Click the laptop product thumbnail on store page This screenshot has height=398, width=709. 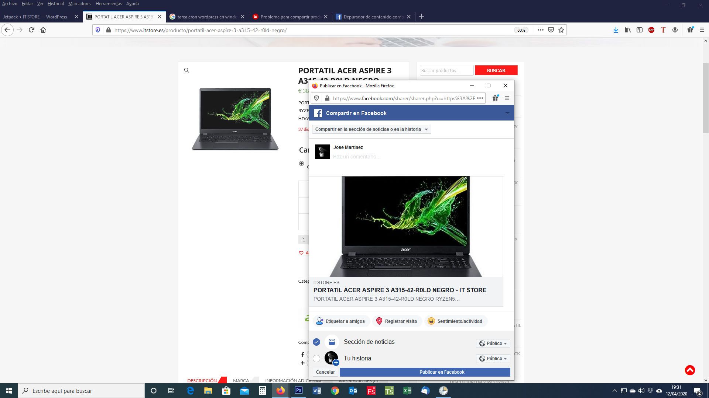[235, 119]
